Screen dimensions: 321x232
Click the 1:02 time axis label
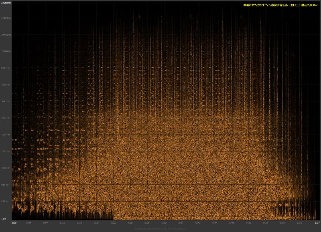pyautogui.click(x=299, y=222)
